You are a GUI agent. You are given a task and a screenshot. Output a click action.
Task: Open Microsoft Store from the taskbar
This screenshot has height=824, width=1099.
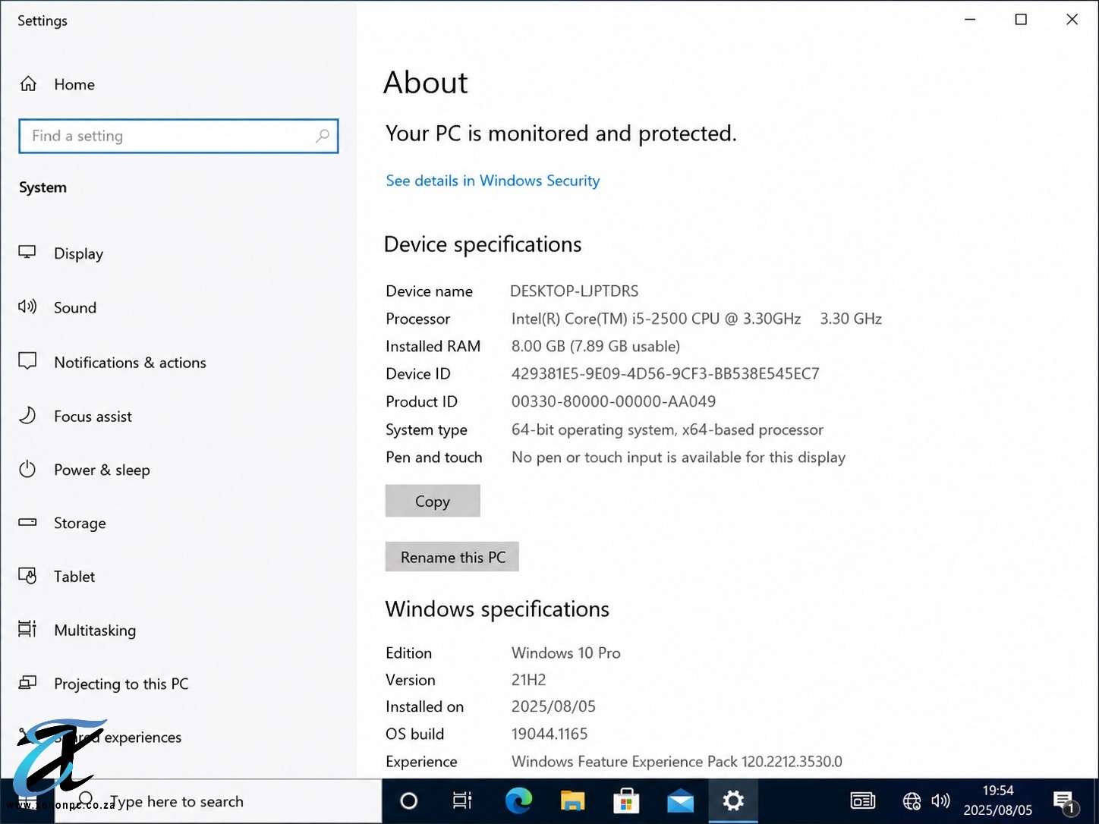626,800
